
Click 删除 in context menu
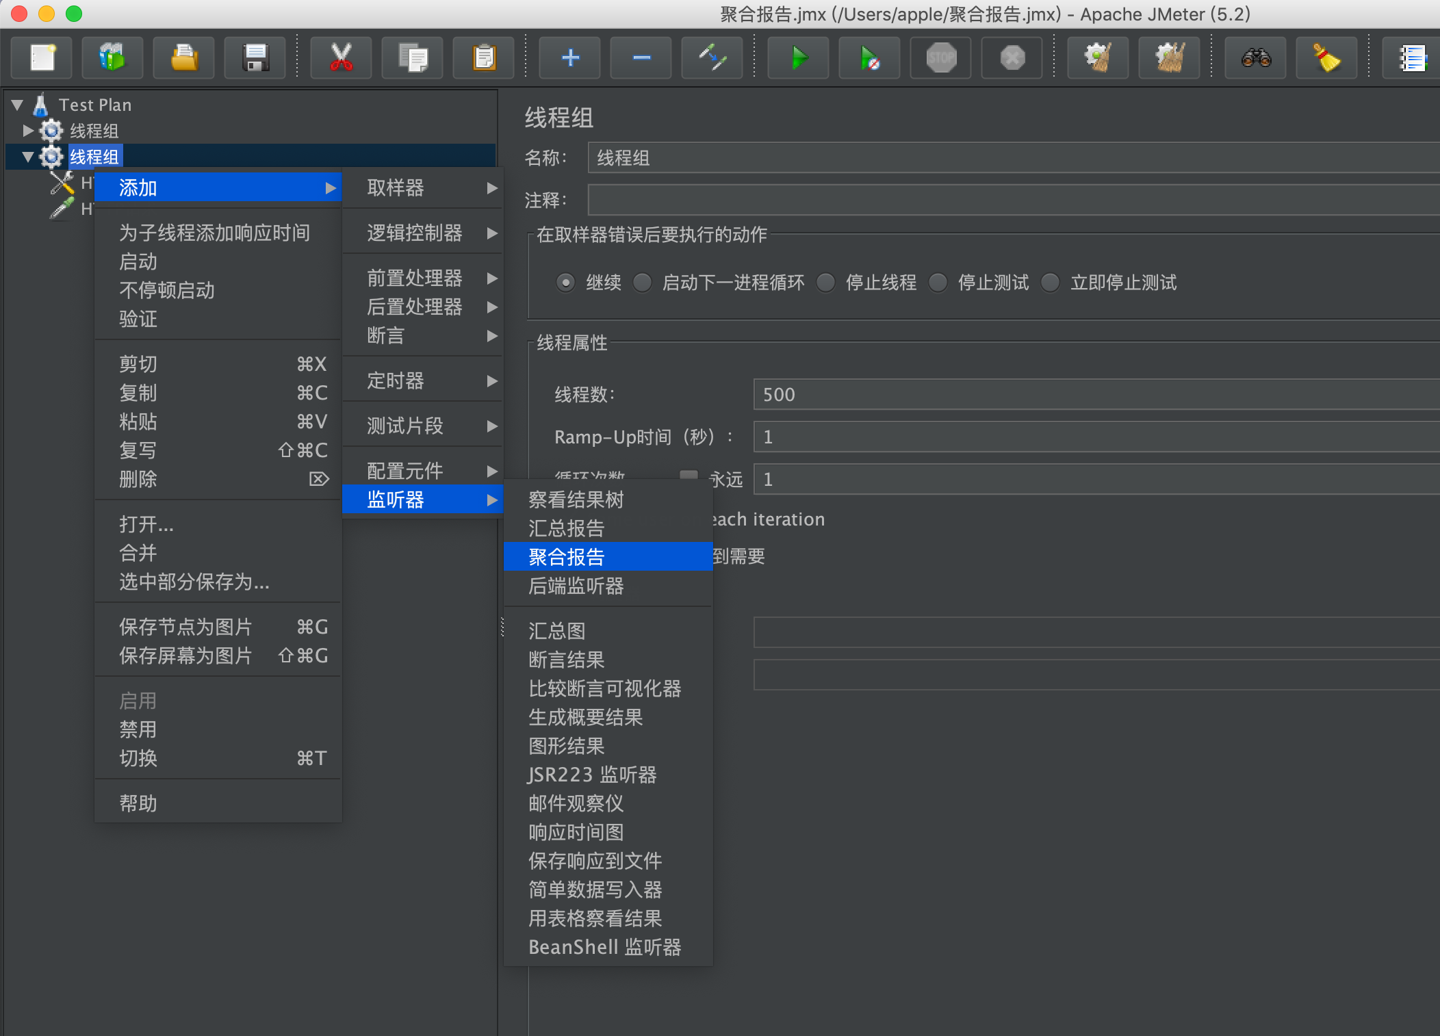pos(218,479)
